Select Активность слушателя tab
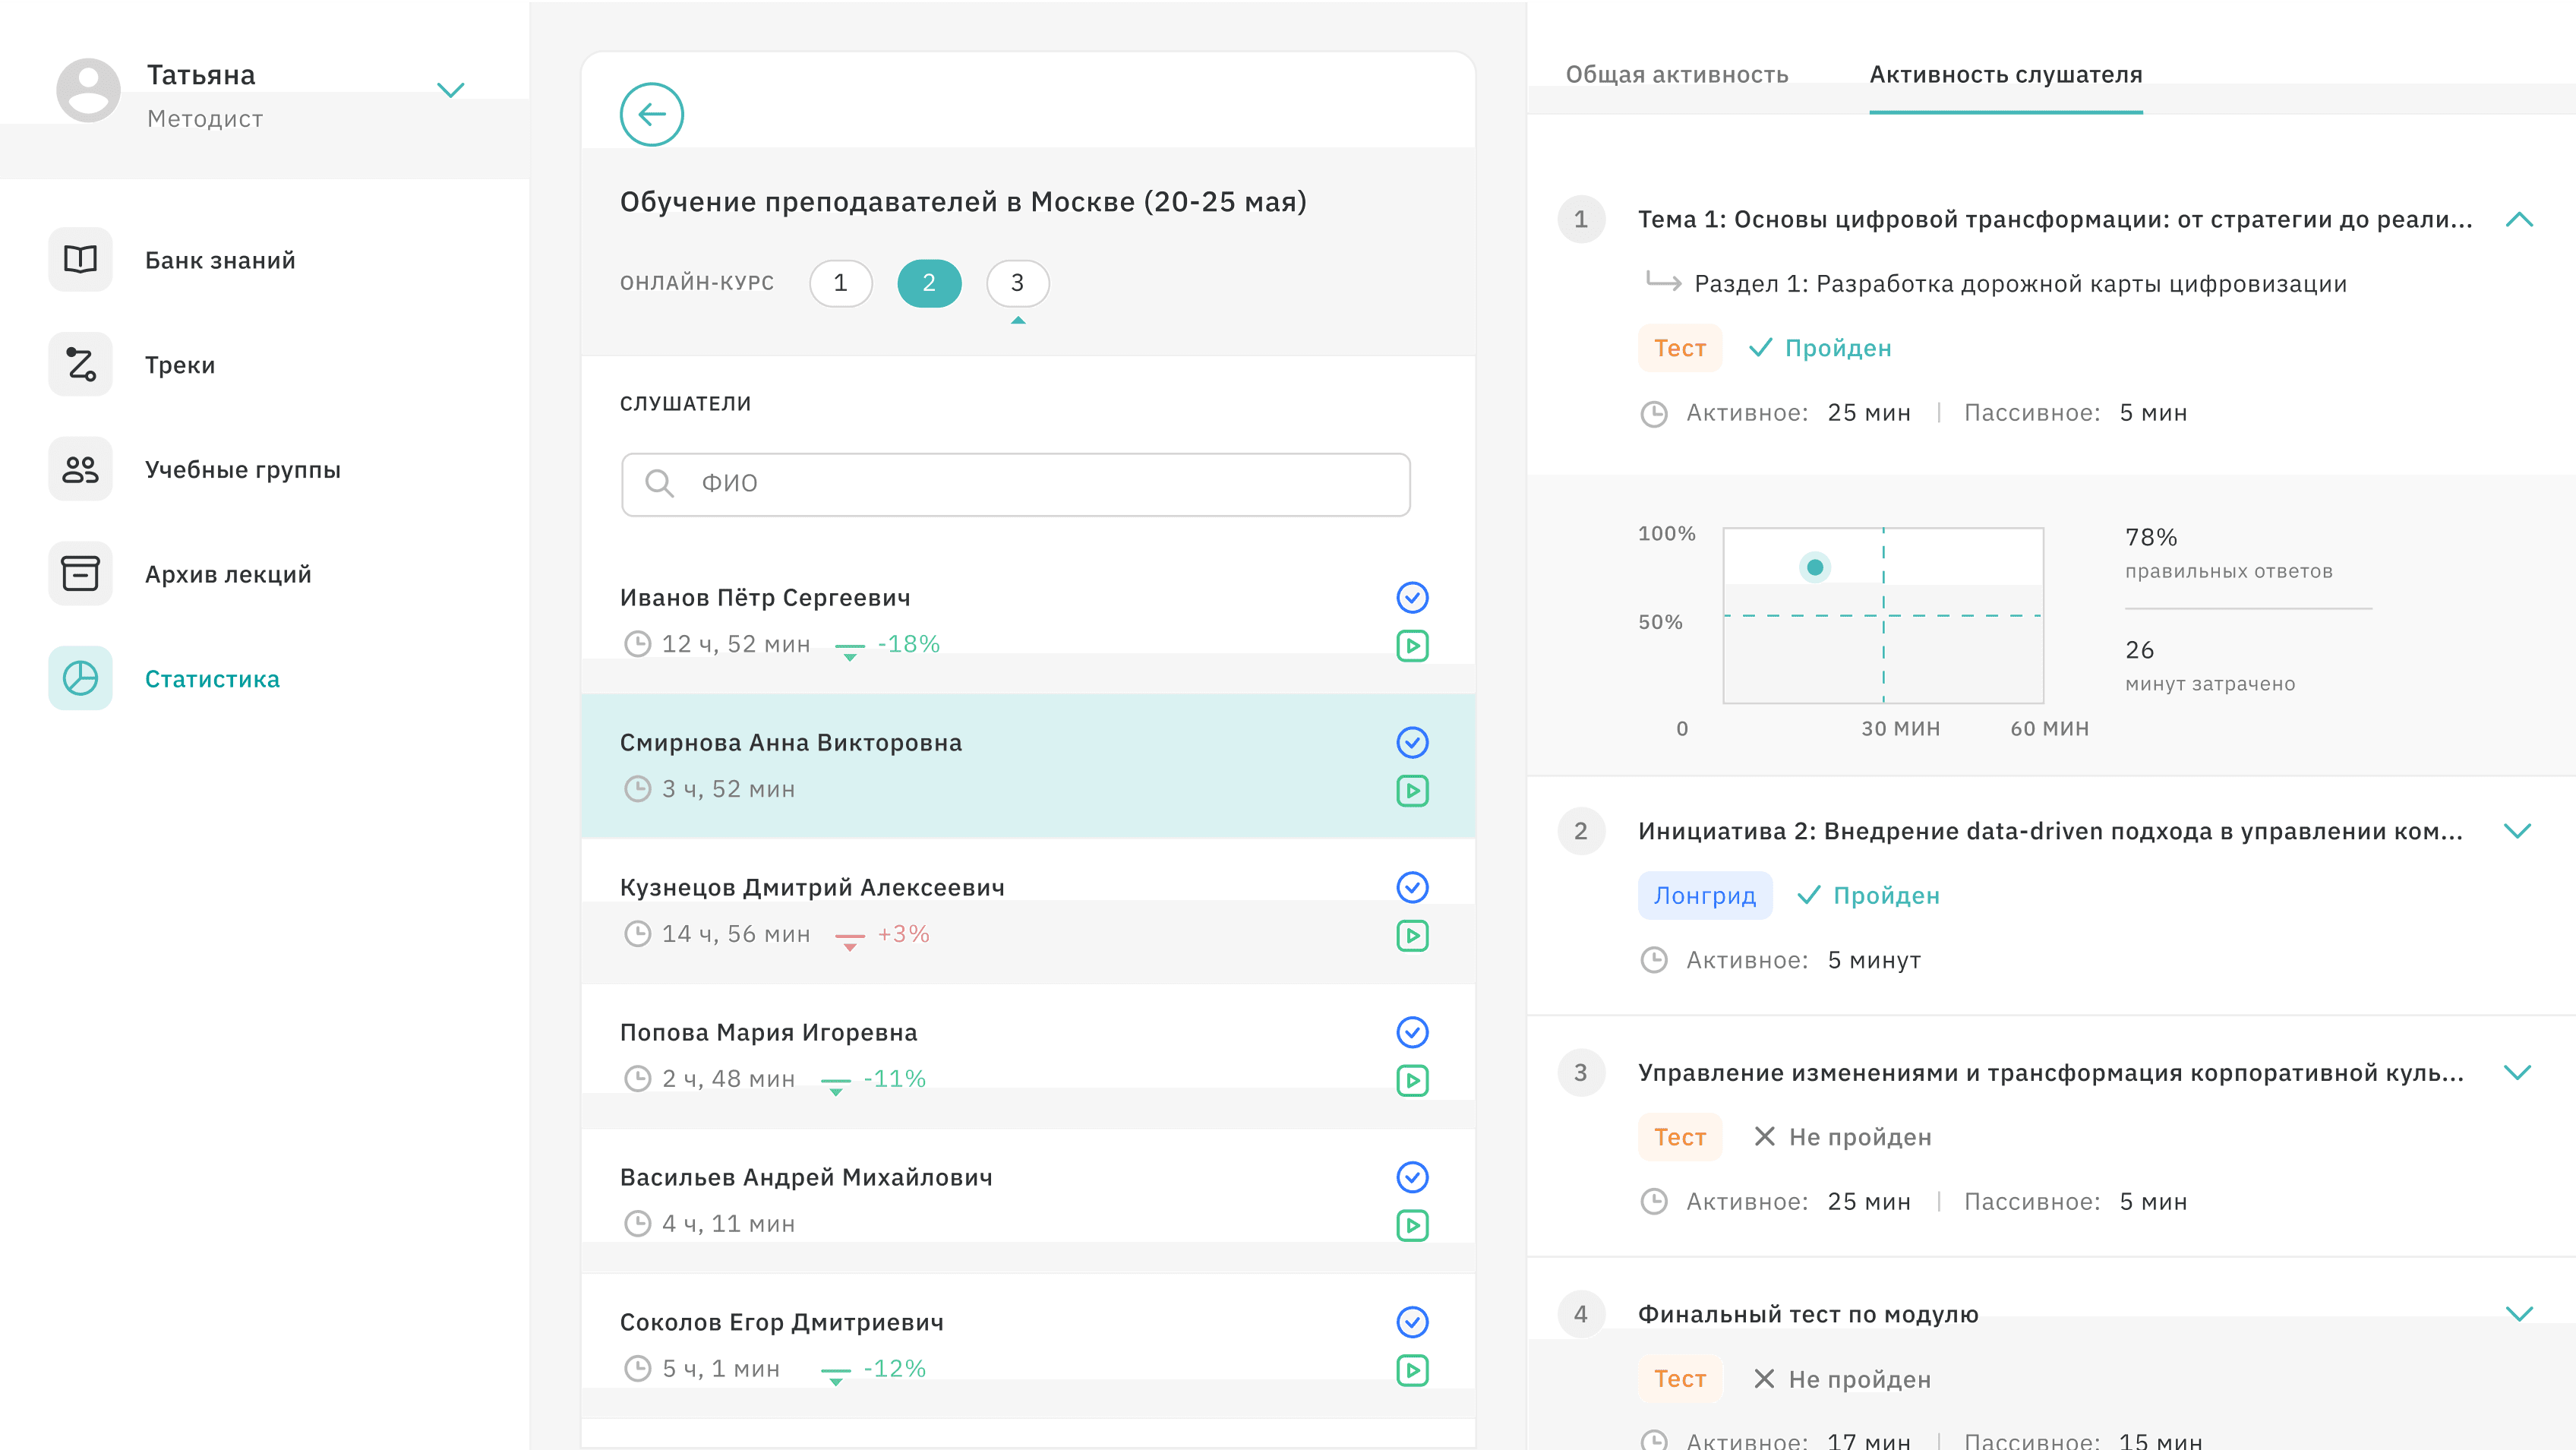The image size is (2576, 1450). [x=2005, y=74]
